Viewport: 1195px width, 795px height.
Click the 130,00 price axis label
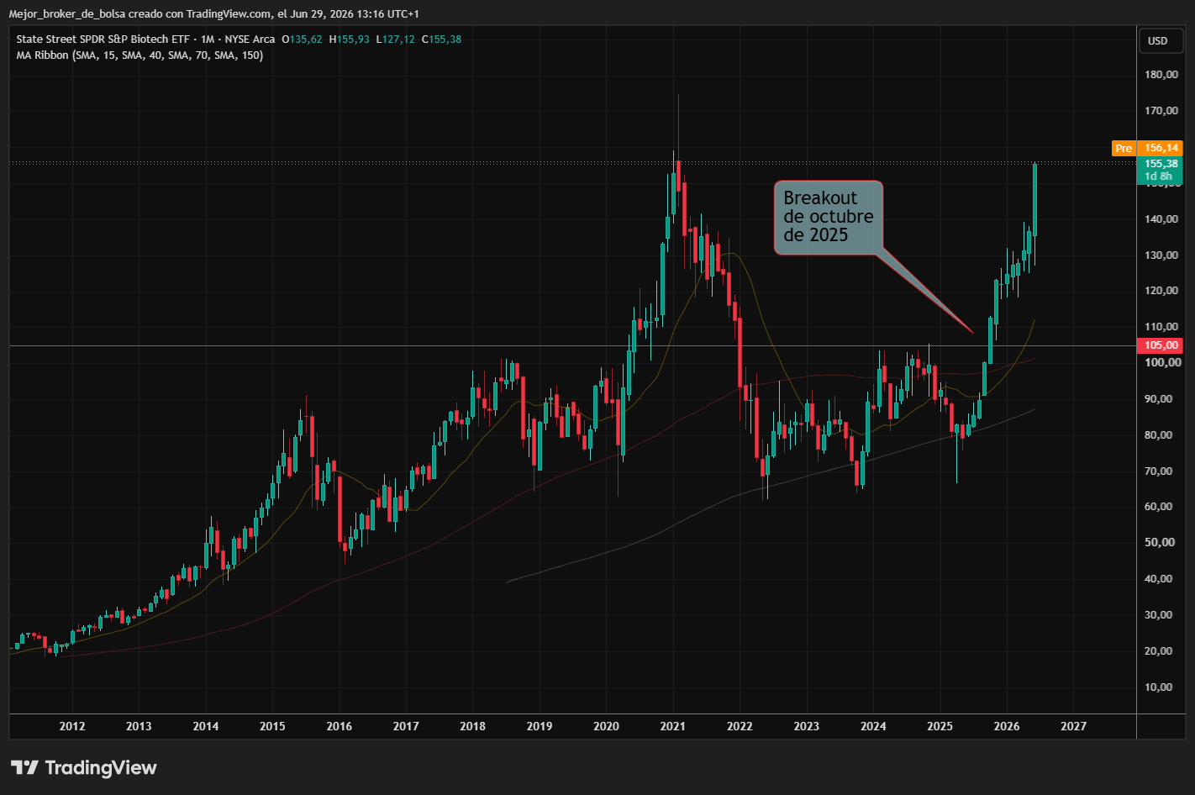click(1162, 255)
